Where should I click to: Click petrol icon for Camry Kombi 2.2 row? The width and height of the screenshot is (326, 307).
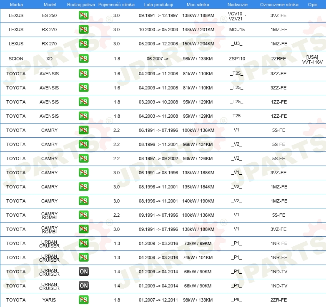[x=83, y=215]
